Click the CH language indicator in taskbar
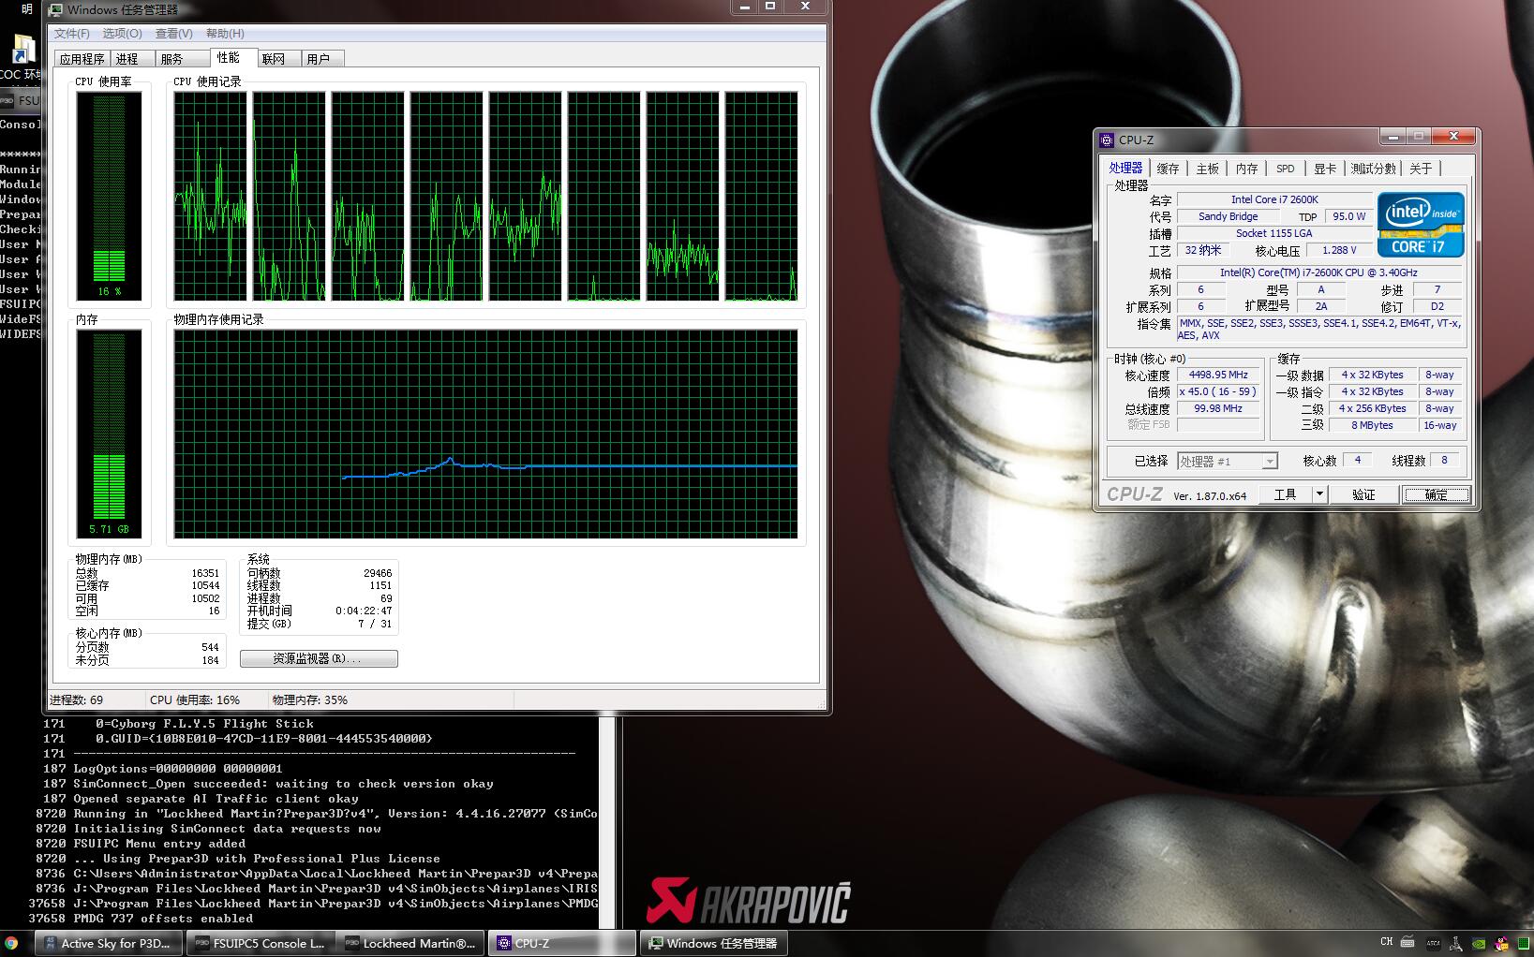This screenshot has height=957, width=1534. click(x=1386, y=942)
